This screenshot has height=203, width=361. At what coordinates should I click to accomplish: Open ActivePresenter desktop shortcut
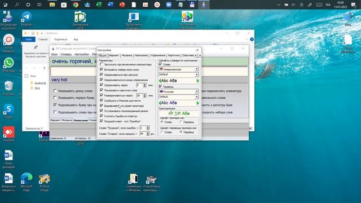click(8, 43)
